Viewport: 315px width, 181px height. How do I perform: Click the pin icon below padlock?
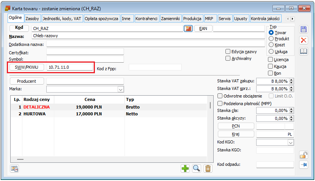[x=304, y=165]
